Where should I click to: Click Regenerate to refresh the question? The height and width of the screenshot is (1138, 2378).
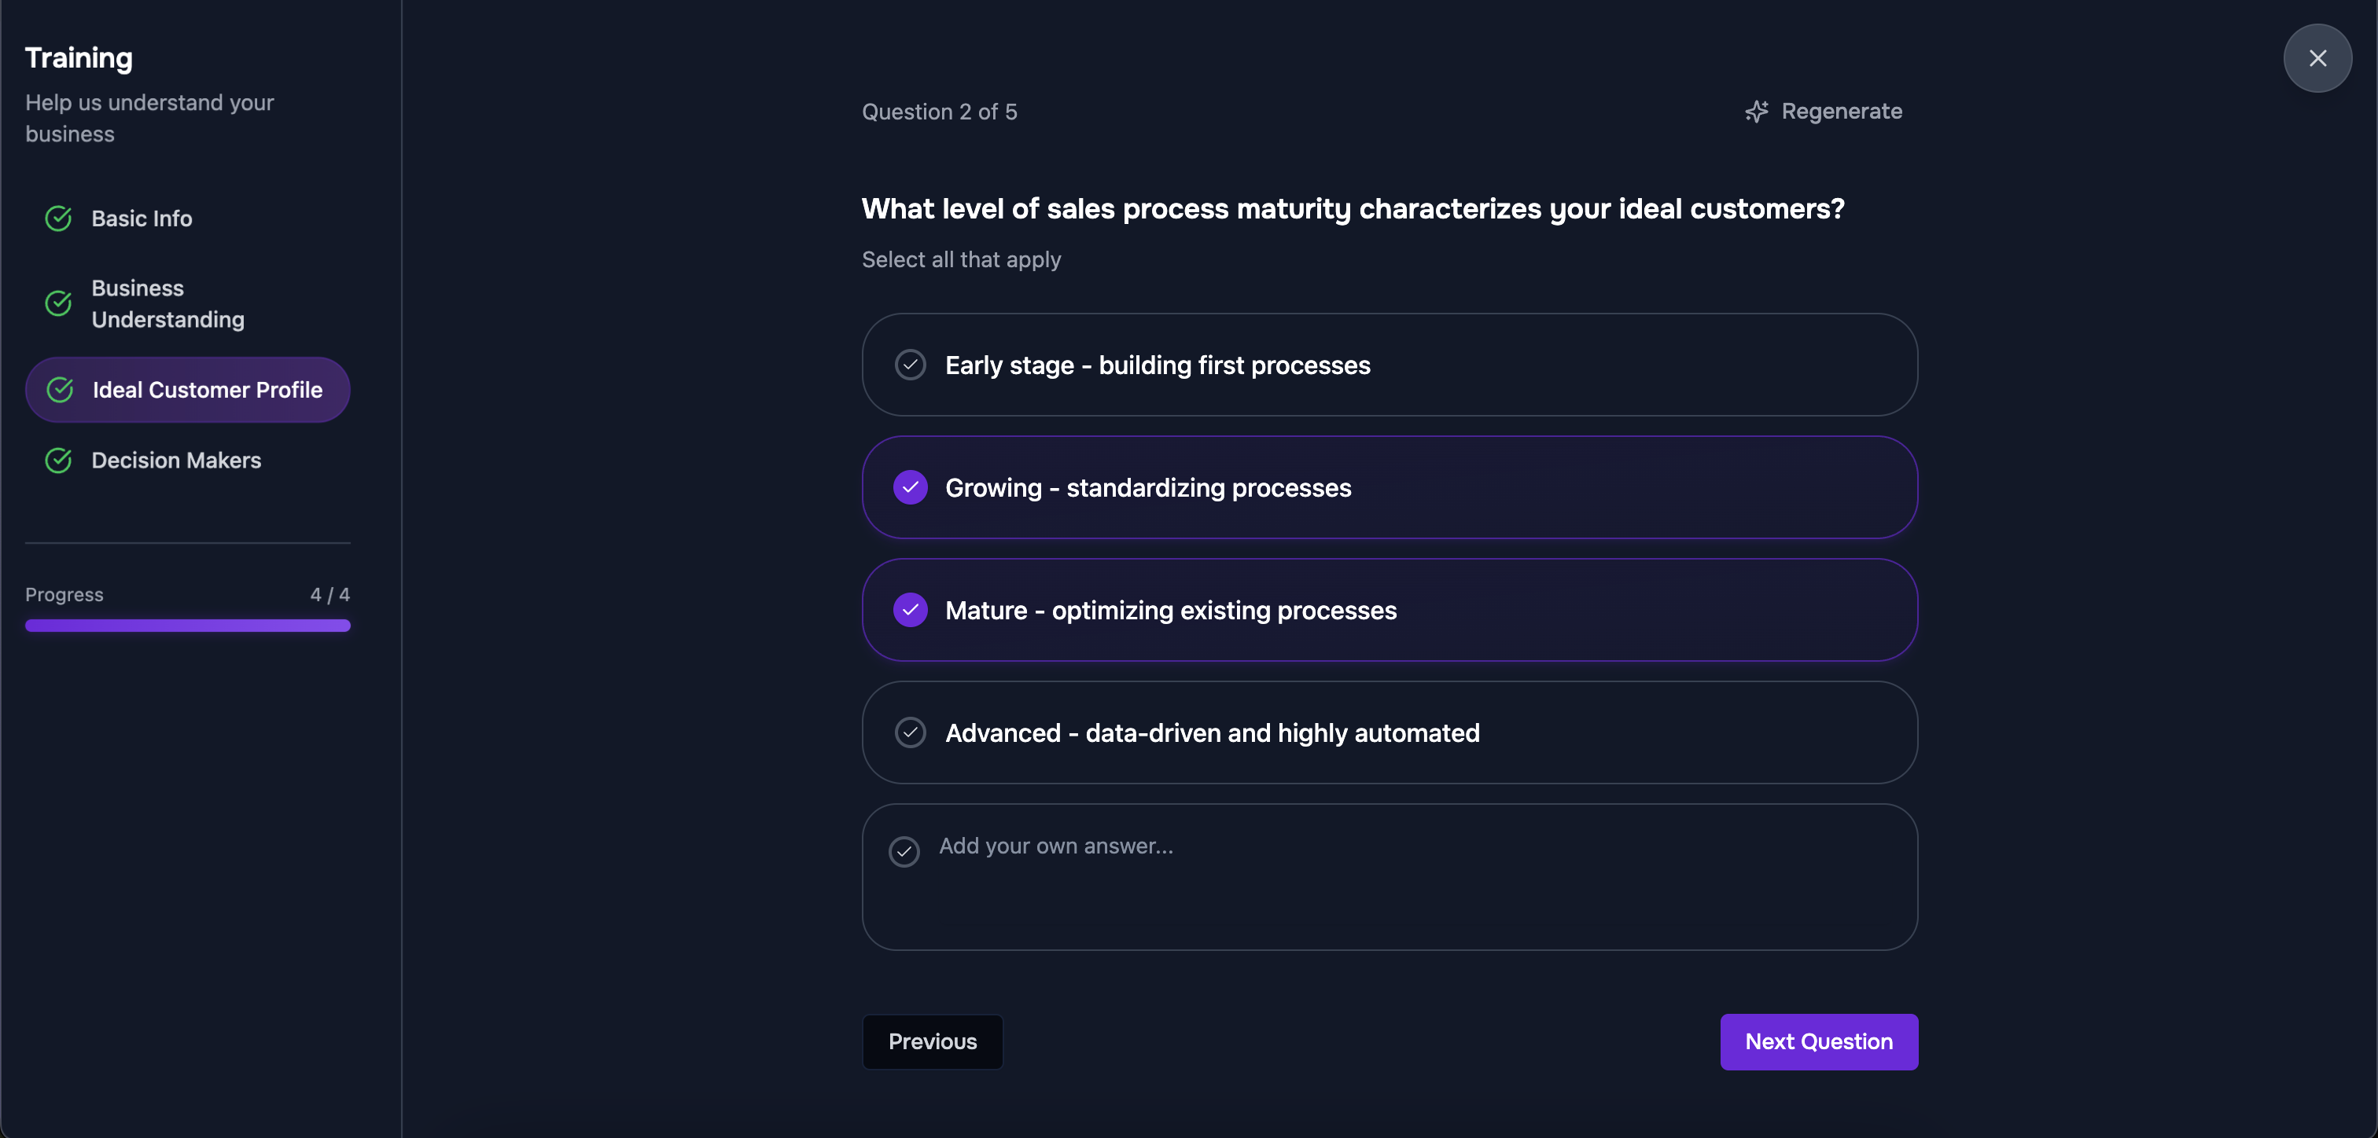tap(1841, 112)
